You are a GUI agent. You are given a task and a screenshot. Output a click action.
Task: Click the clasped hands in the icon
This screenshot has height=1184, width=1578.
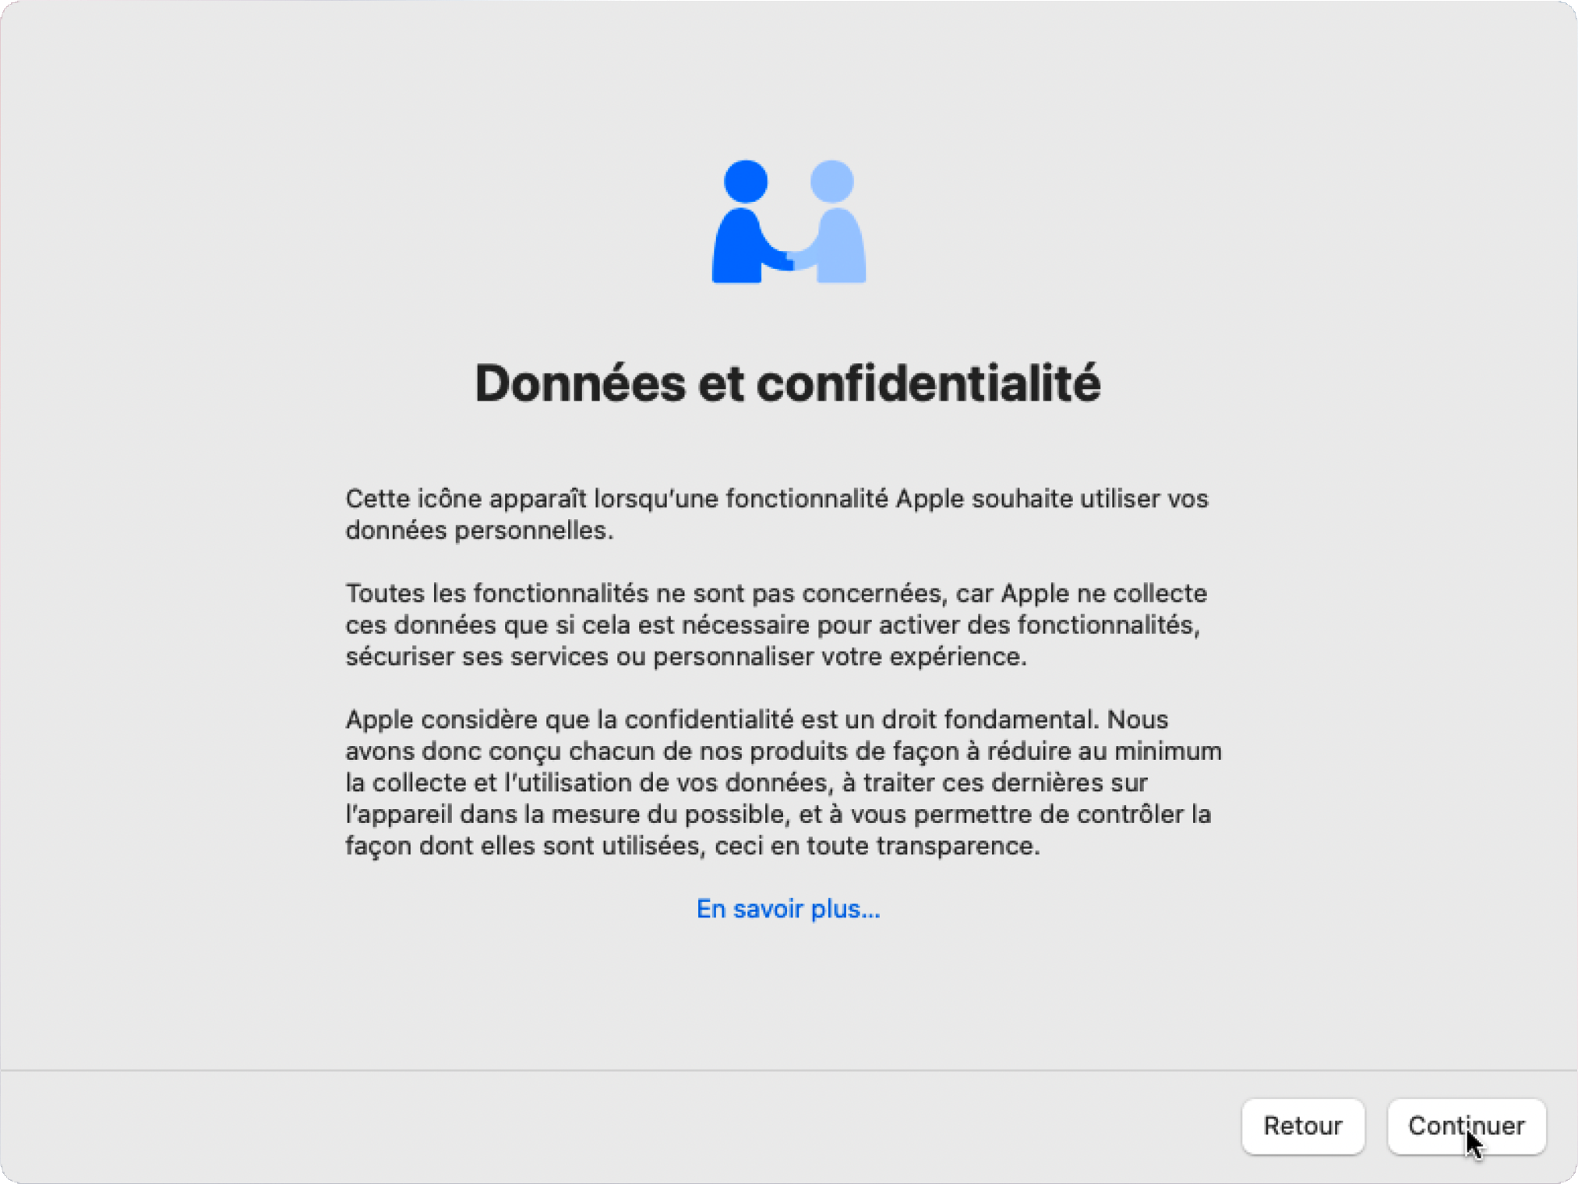792,260
